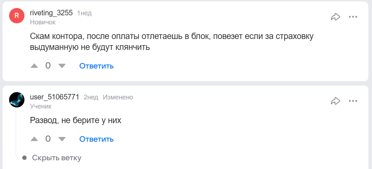Image resolution: width=372 pixels, height=169 pixels.
Task: Downvote the user_51065771 comment
Action: pyautogui.click(x=62, y=139)
